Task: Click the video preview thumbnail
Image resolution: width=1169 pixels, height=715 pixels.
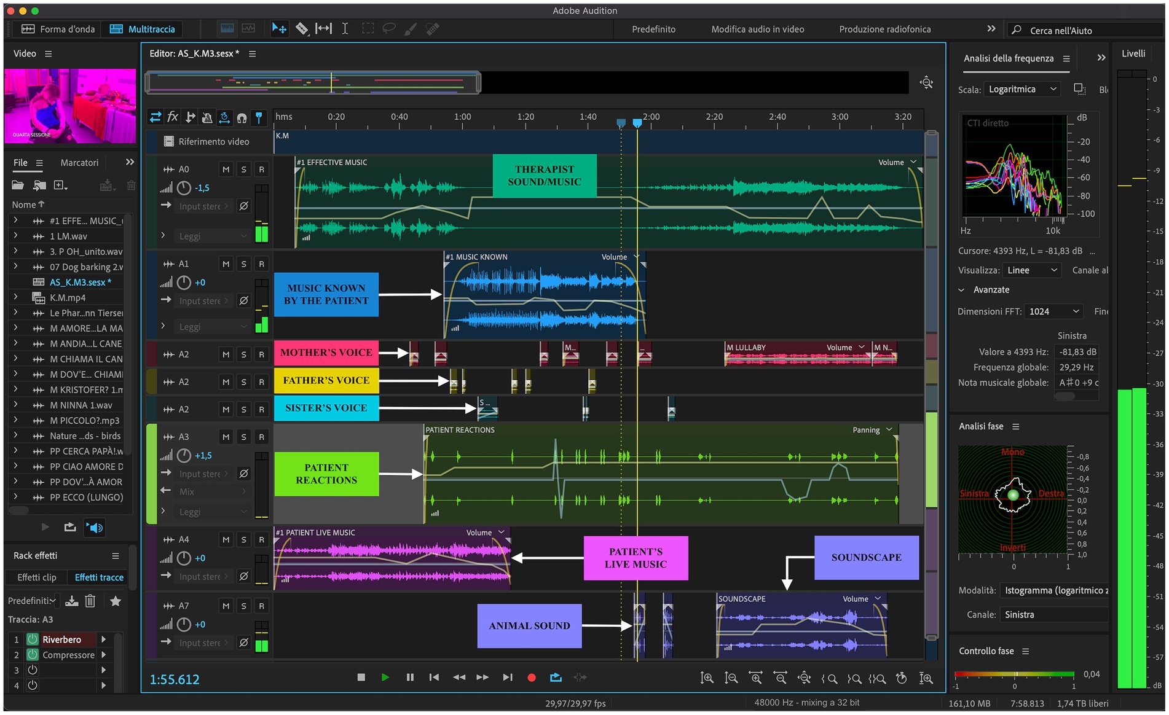Action: (x=70, y=105)
